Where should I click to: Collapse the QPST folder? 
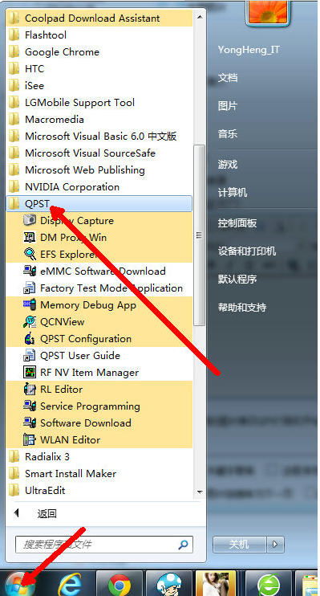tap(99, 204)
